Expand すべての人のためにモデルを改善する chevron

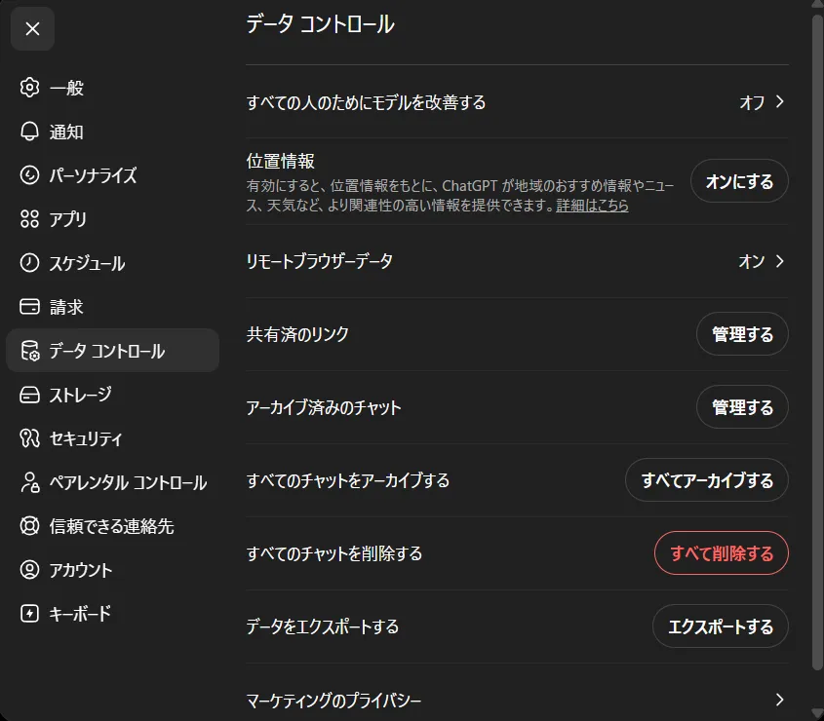click(780, 102)
